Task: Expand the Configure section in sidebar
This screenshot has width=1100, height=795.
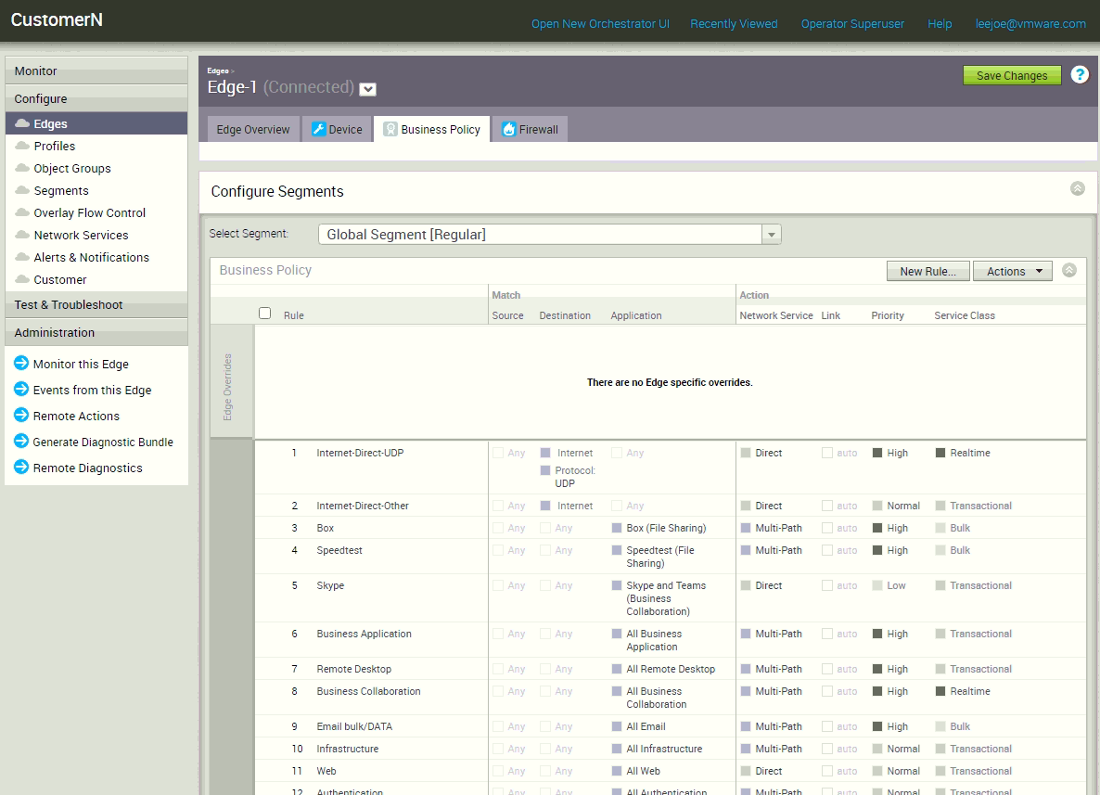Action: point(96,99)
